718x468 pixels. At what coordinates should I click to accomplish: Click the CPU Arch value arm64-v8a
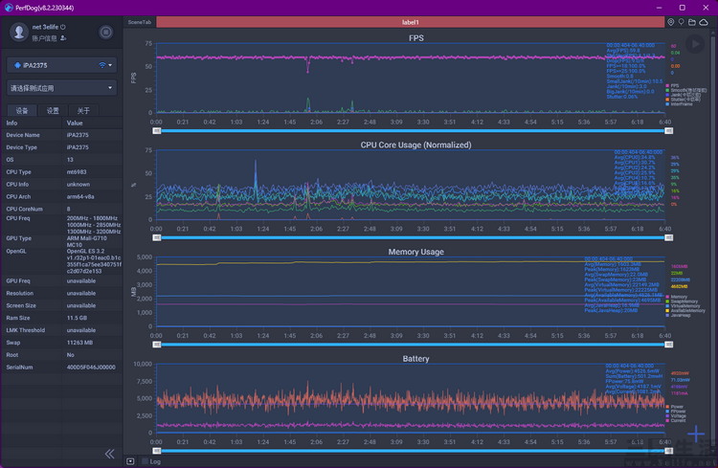click(80, 196)
